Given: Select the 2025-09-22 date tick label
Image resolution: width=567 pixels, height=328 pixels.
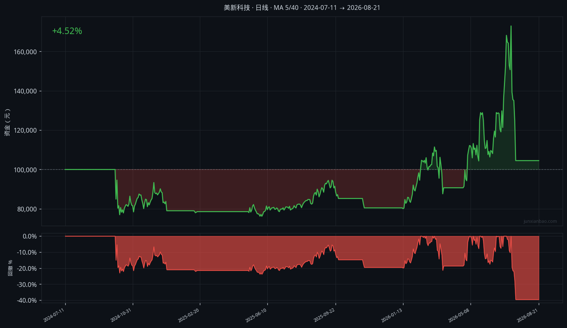Looking at the screenshot, I should click(324, 315).
